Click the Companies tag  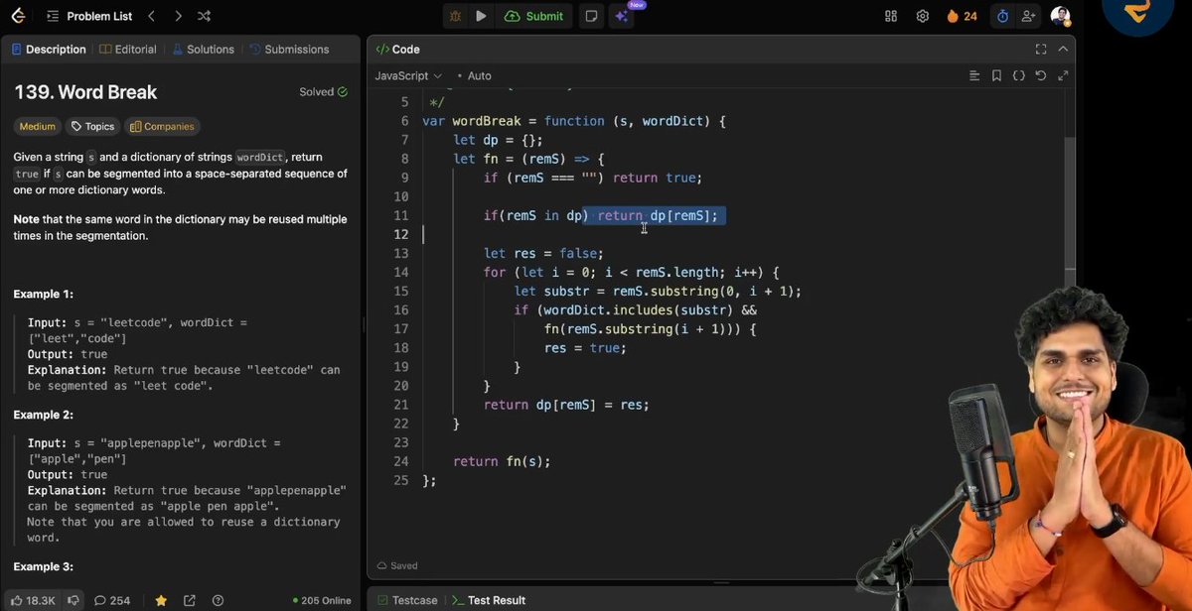(x=162, y=126)
